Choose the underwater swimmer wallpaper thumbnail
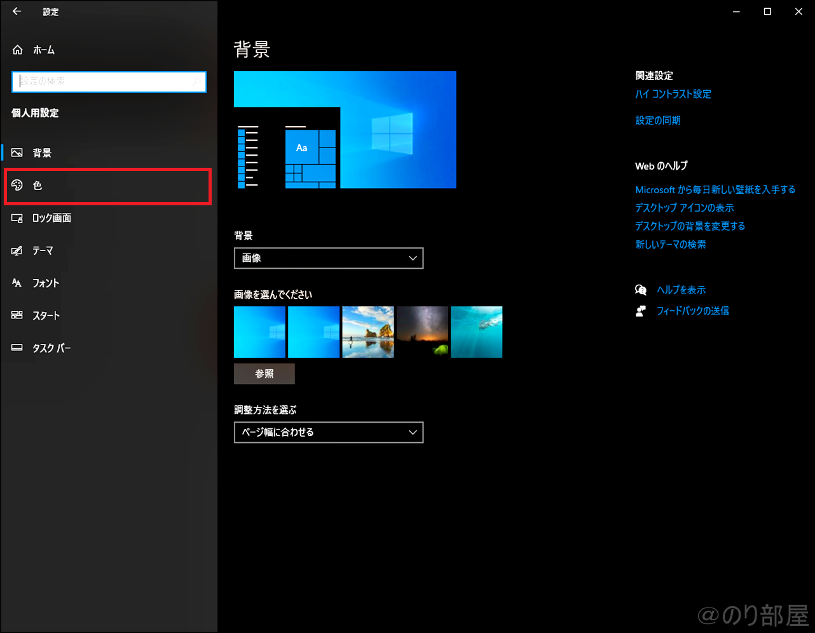 476,332
